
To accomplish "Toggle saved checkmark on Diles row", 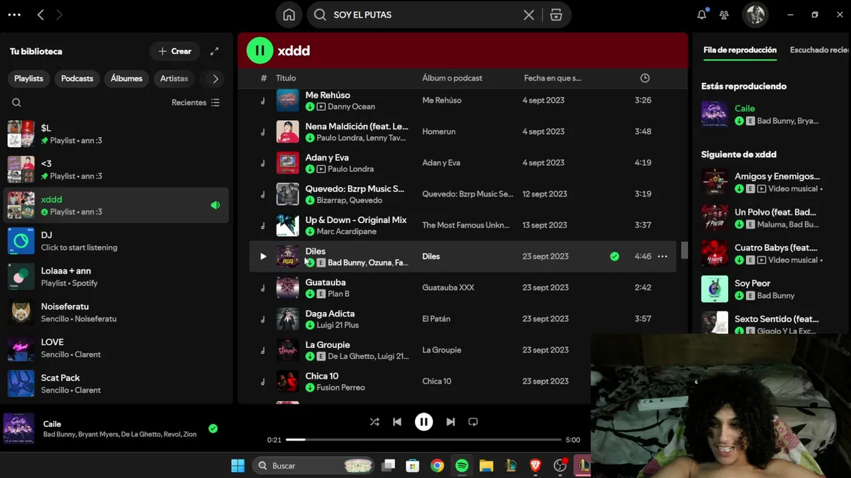I will [614, 256].
